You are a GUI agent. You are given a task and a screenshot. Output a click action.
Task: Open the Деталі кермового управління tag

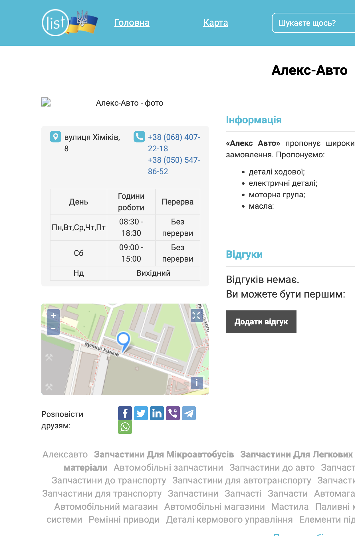click(229, 519)
